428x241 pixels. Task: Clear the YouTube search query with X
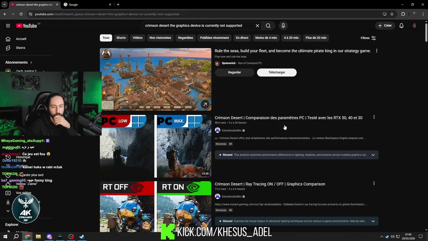[257, 26]
